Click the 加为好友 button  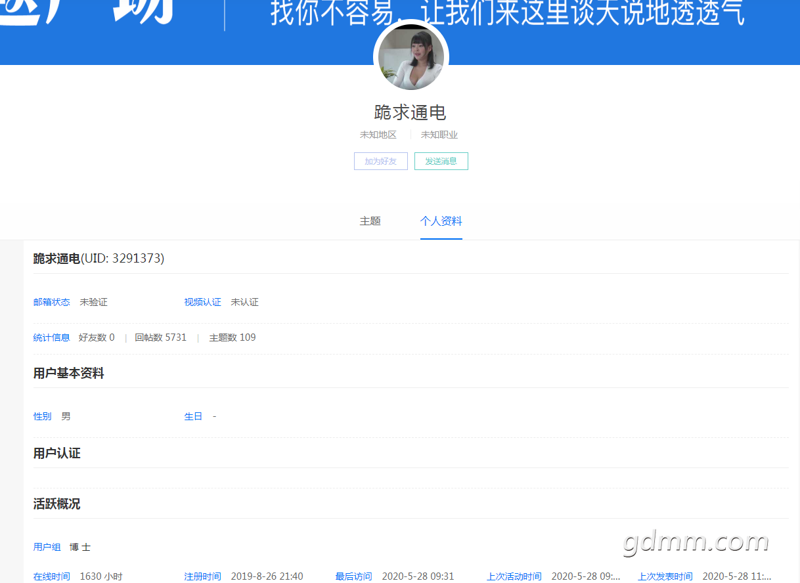tap(381, 161)
